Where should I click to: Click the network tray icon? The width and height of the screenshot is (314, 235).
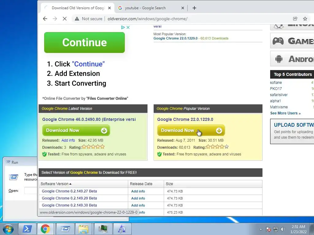pos(276,229)
